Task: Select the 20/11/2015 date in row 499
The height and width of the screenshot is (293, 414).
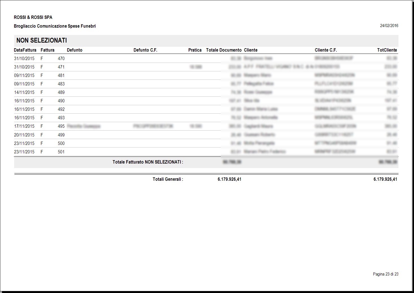Action: coord(24,135)
